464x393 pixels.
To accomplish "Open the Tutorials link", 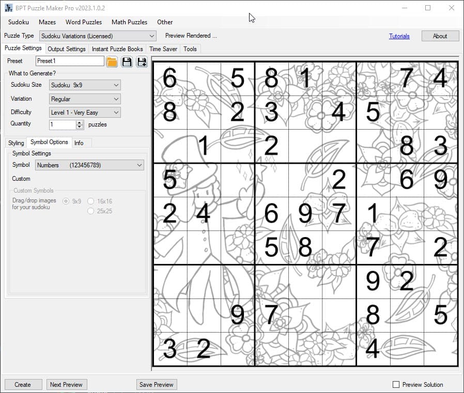I will tap(399, 36).
